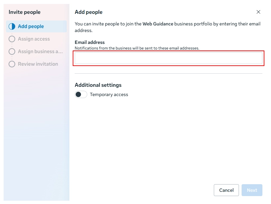Click the empty circle beside Assign access
Screen dimensions: 271x204
click(12, 39)
